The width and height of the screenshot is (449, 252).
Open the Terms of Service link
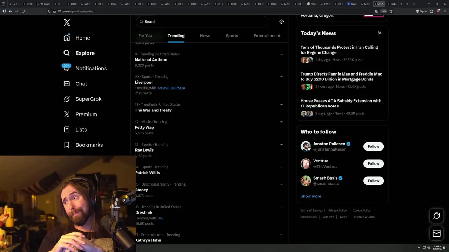click(x=311, y=211)
